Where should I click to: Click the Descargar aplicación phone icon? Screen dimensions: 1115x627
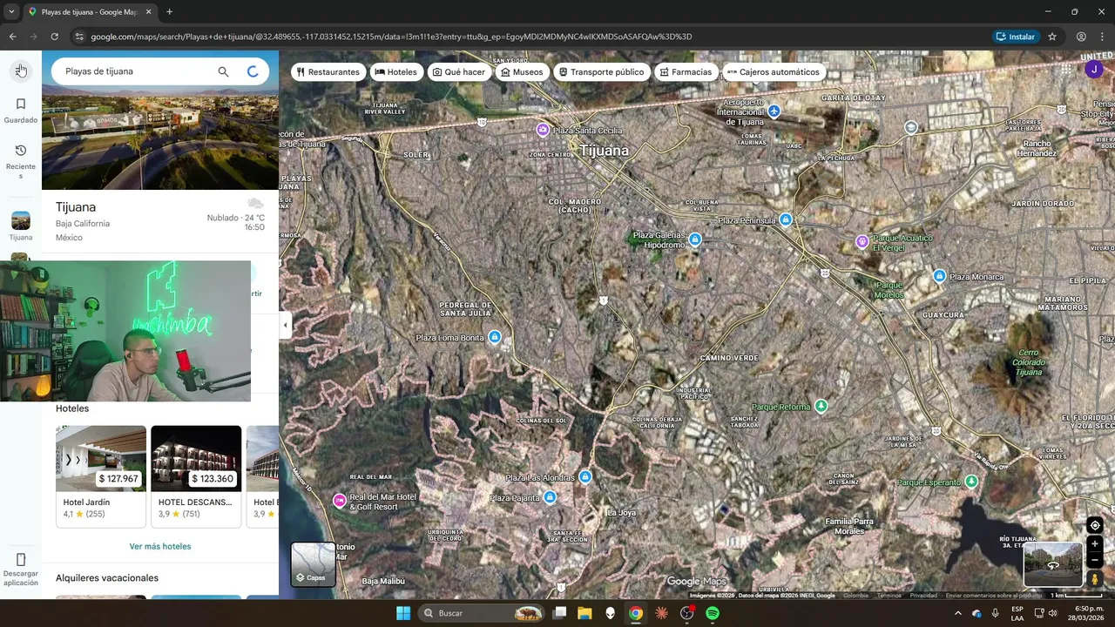pos(21,559)
